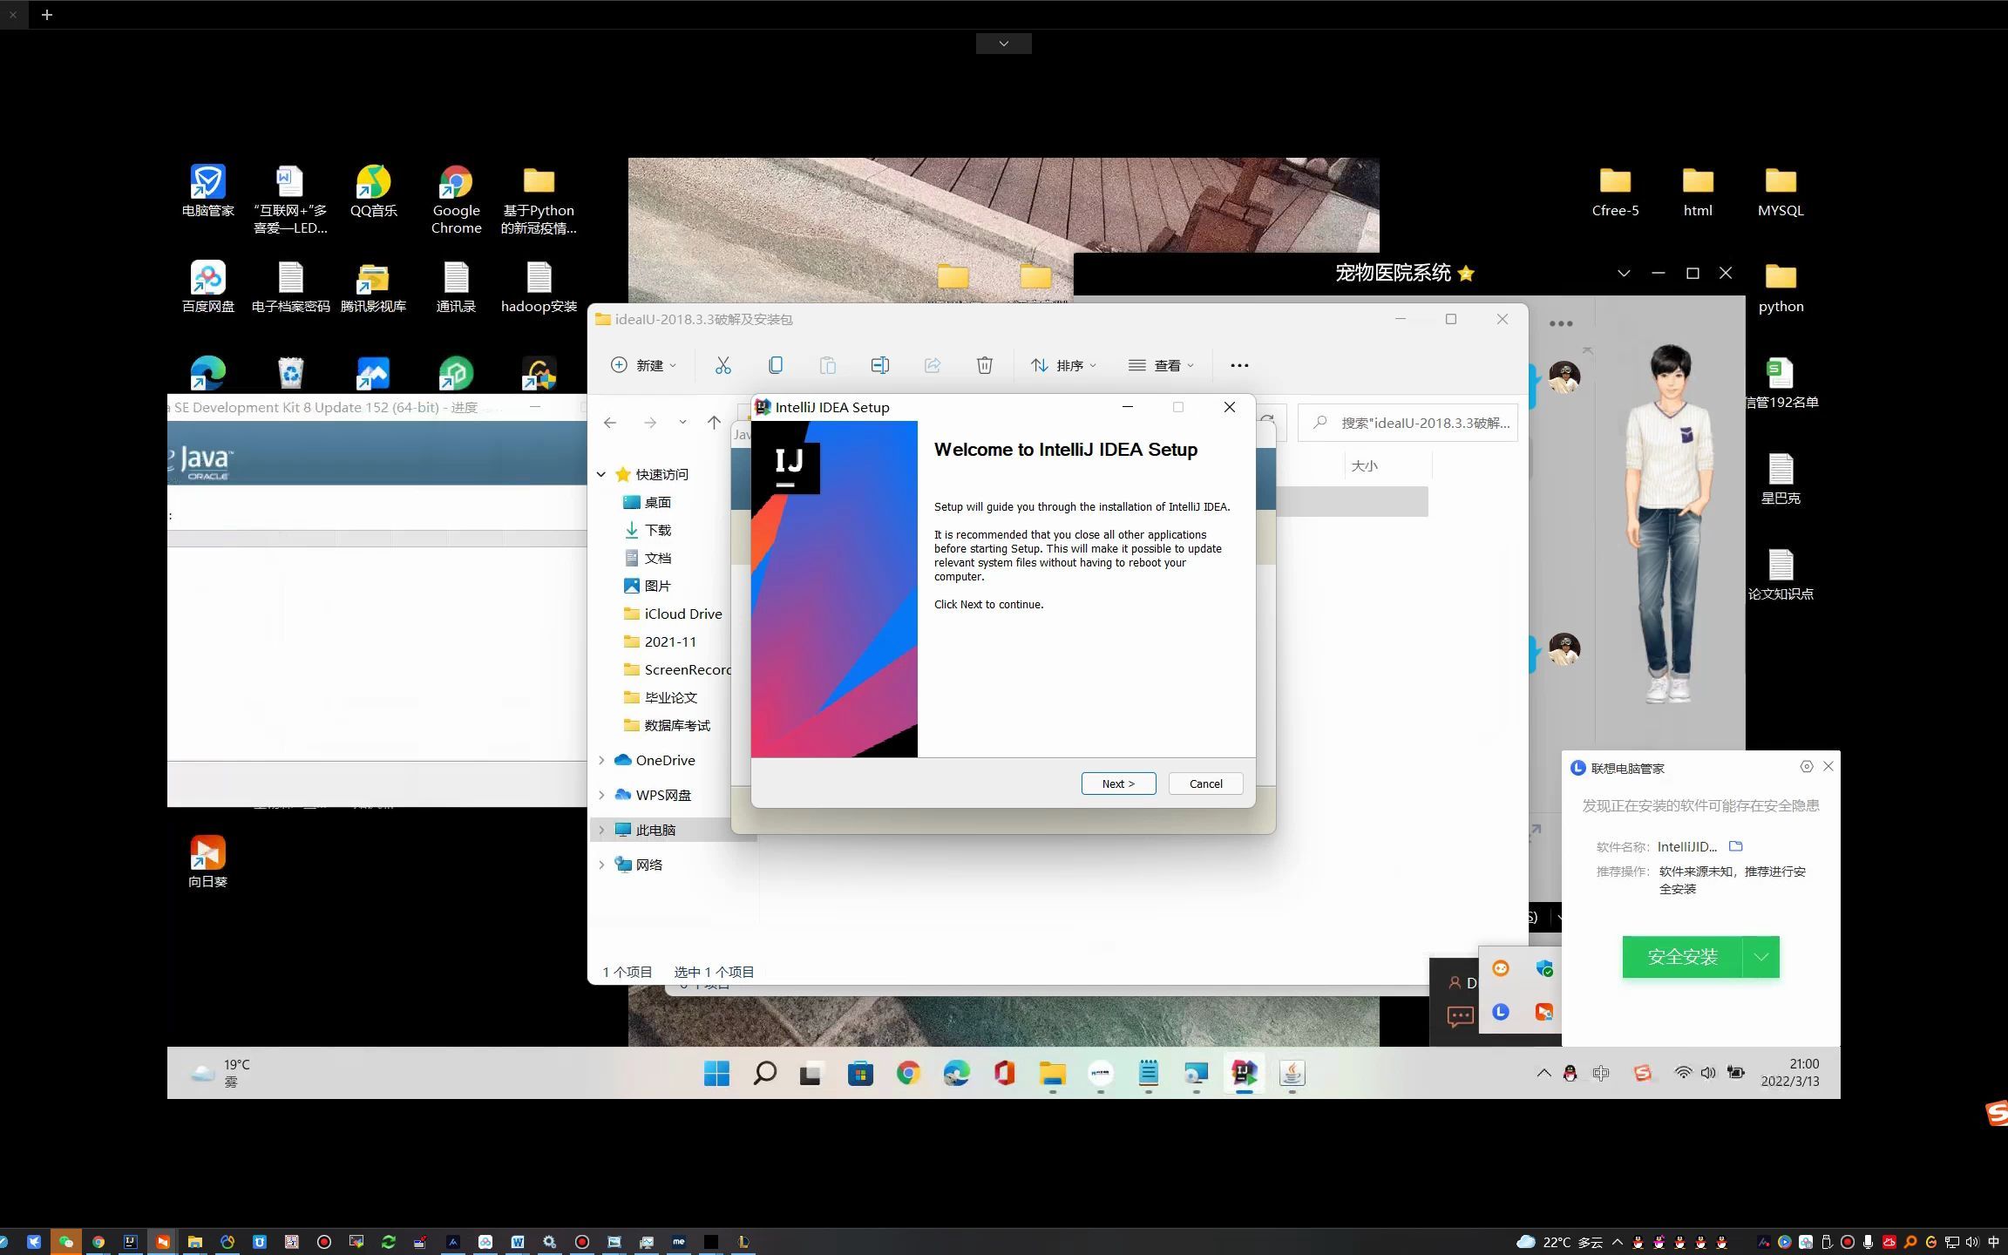
Task: Add new tab with plus at top
Action: tap(47, 15)
